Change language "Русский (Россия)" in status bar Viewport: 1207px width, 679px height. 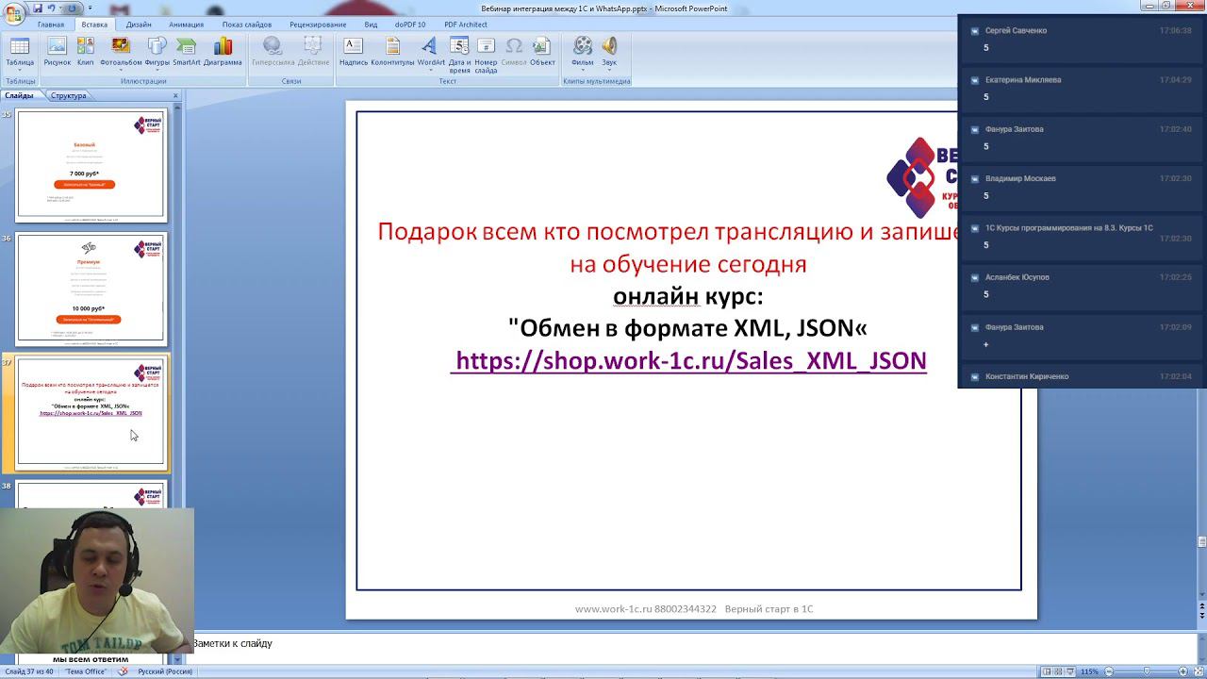(165, 671)
